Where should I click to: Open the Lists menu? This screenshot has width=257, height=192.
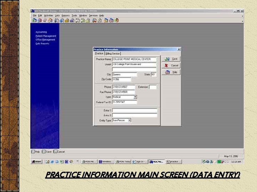click(57, 16)
